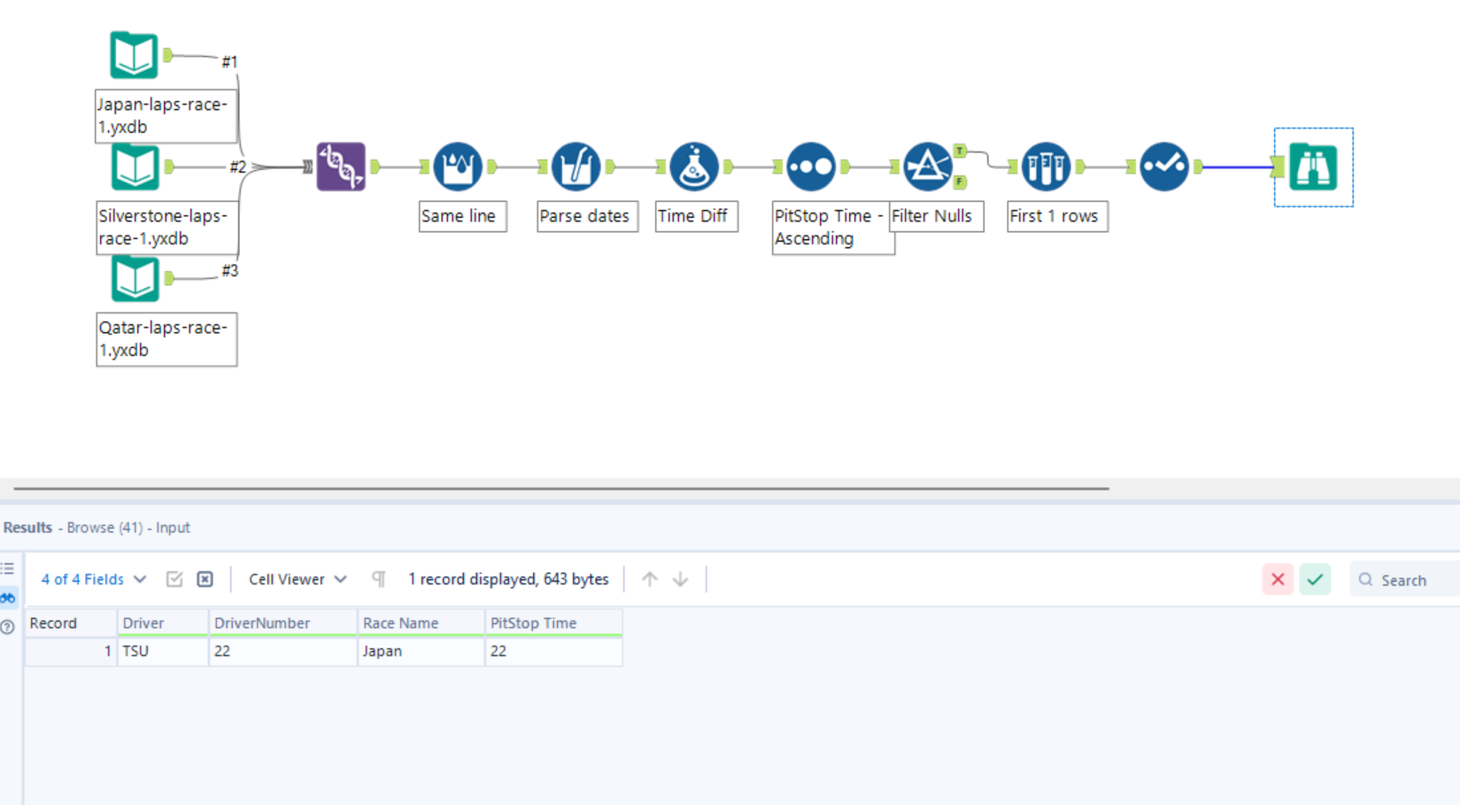Toggle the select-all fields checkbox
The height and width of the screenshot is (805, 1460).
pyautogui.click(x=174, y=578)
